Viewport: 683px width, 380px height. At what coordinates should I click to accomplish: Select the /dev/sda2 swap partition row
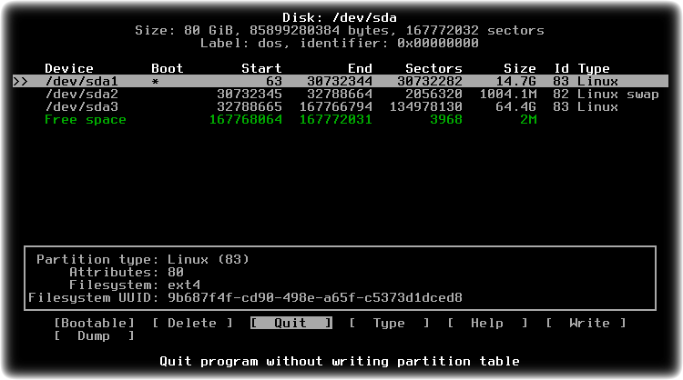[x=341, y=94]
